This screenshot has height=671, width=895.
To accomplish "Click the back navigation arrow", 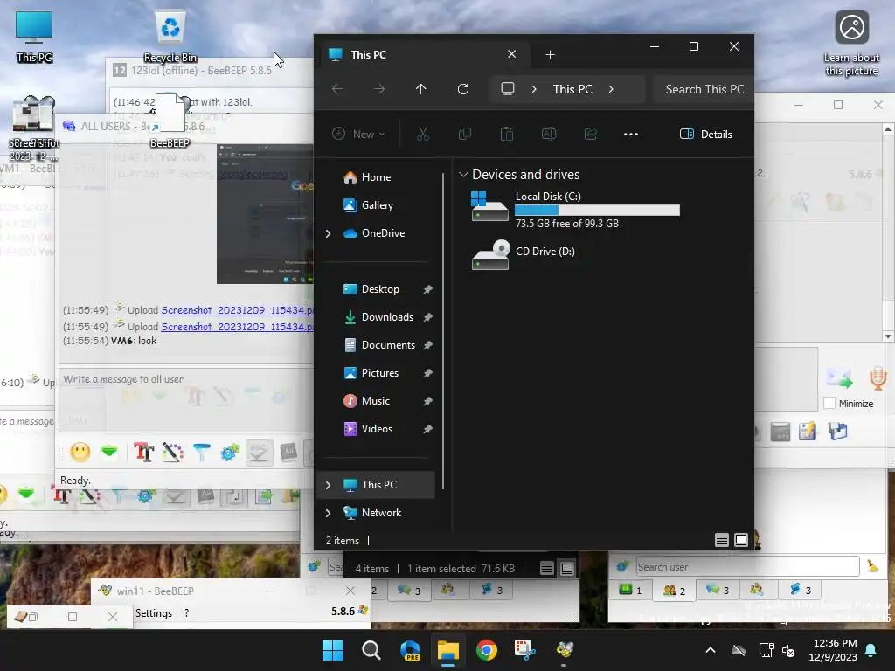I will [337, 89].
